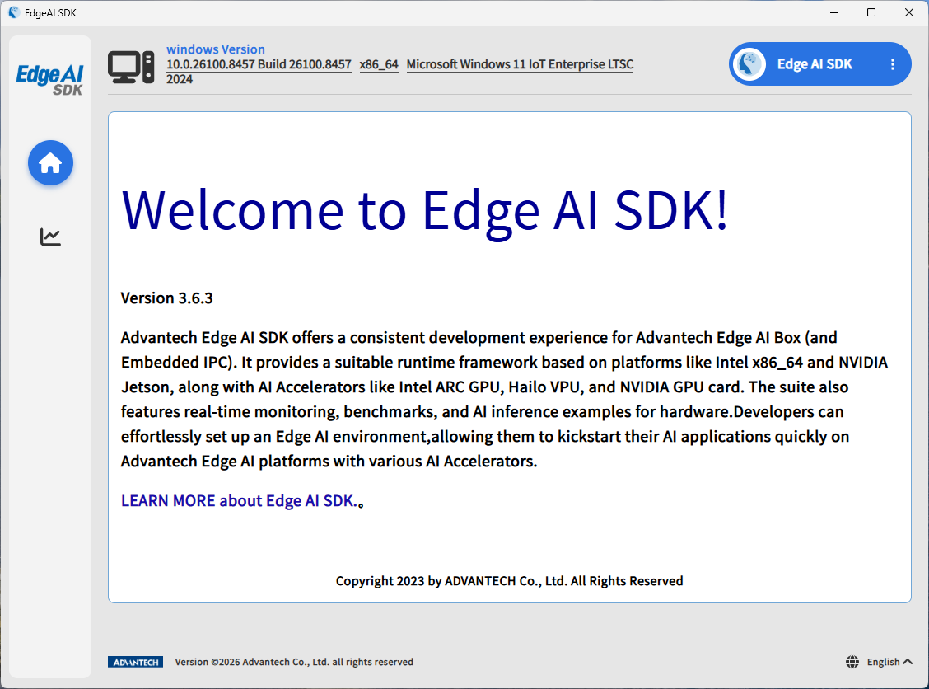Click build number 10.0.26100.8457 text

click(259, 64)
